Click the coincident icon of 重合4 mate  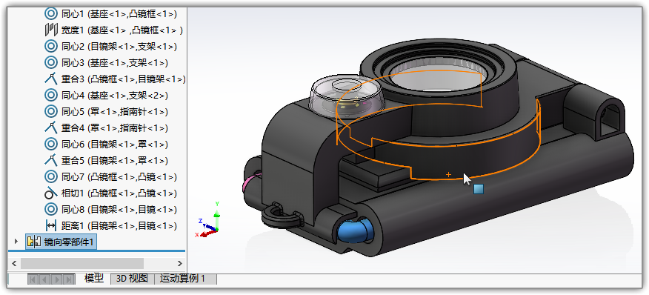click(x=51, y=127)
